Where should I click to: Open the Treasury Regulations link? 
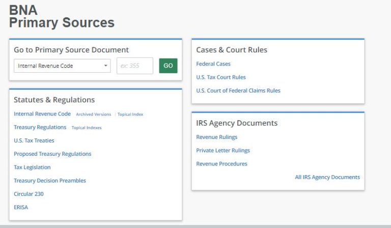[40, 127]
